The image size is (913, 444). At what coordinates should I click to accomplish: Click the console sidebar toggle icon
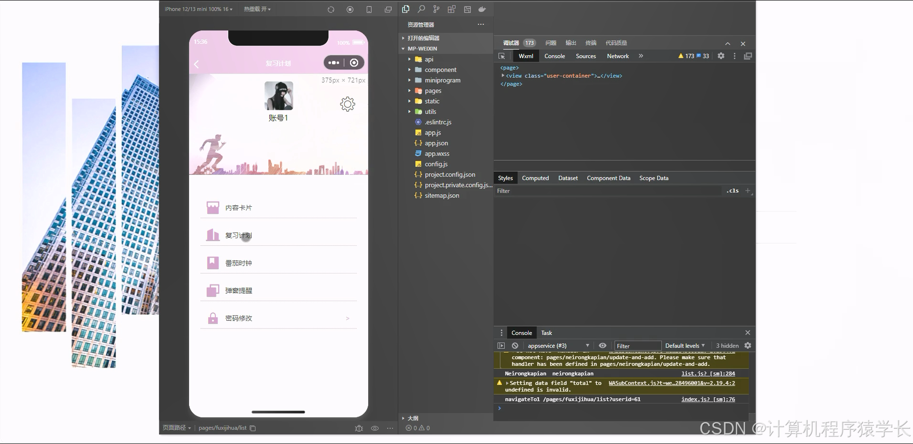click(501, 346)
